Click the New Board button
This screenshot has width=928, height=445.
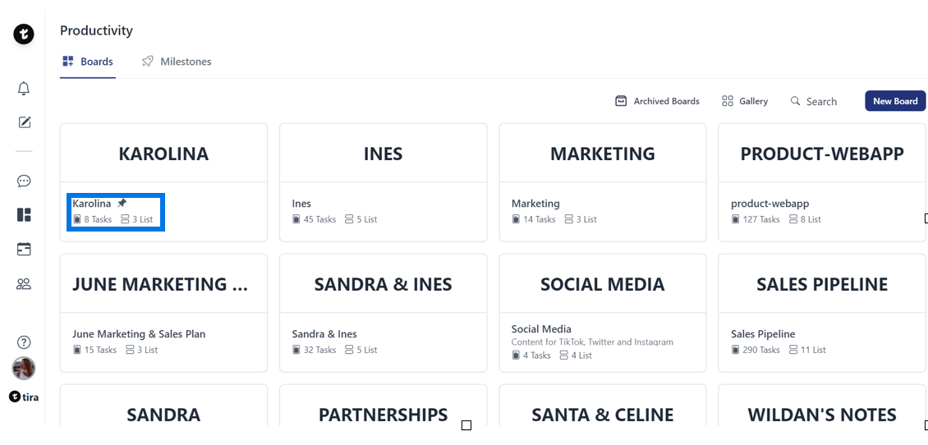(894, 101)
